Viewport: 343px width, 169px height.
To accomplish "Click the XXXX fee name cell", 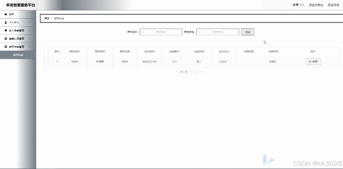I will coord(75,62).
